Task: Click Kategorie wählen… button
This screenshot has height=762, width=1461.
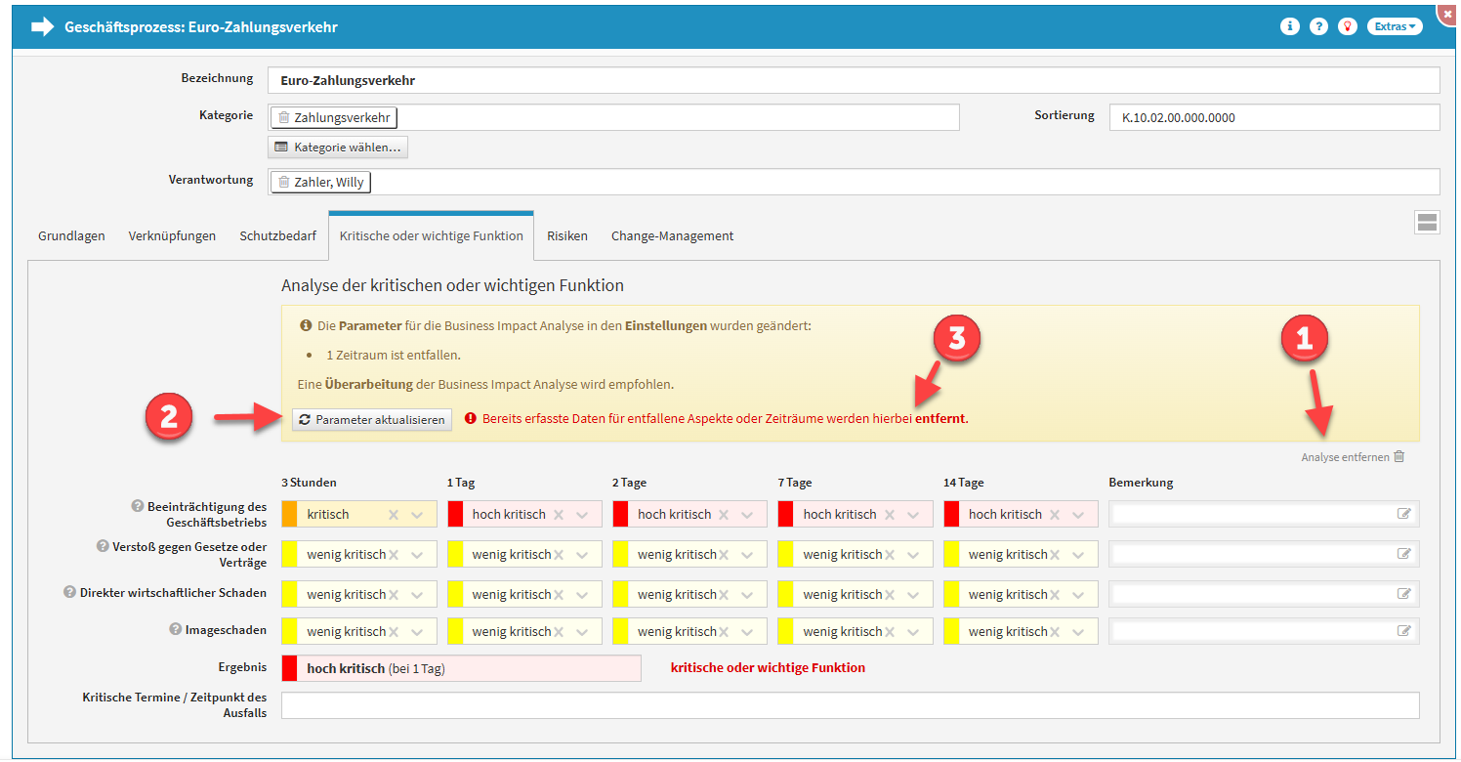Action: click(338, 148)
